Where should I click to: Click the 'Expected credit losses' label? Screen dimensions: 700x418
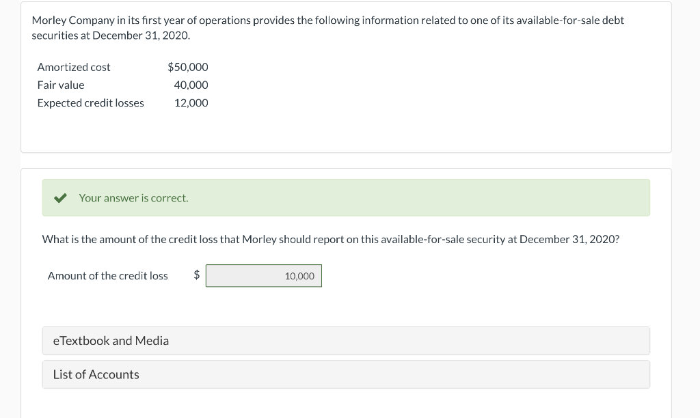[x=91, y=102]
